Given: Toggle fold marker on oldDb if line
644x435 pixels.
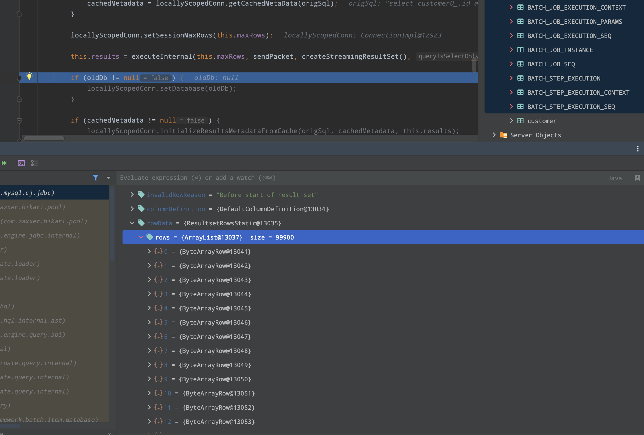Looking at the screenshot, I should pyautogui.click(x=19, y=78).
